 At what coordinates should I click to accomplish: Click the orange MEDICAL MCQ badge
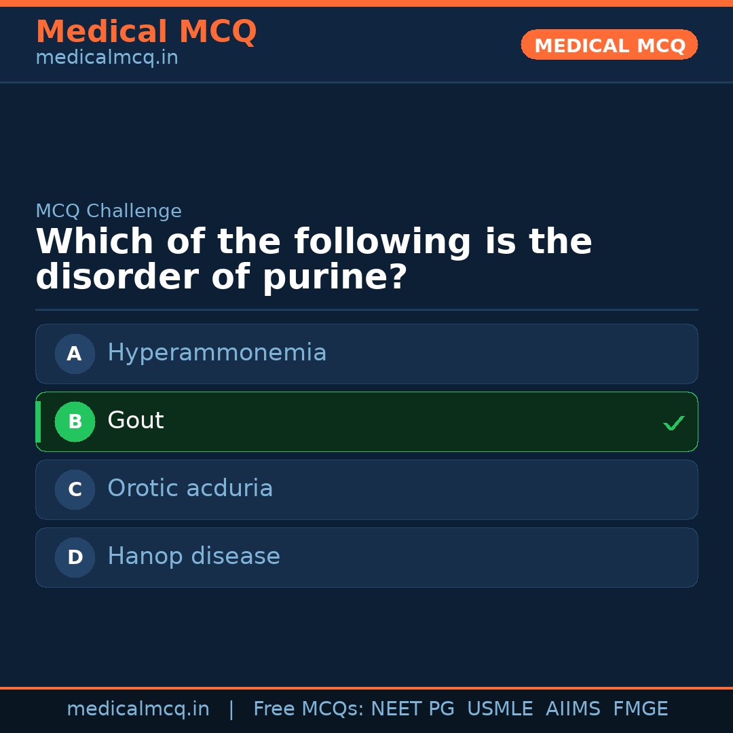point(609,45)
